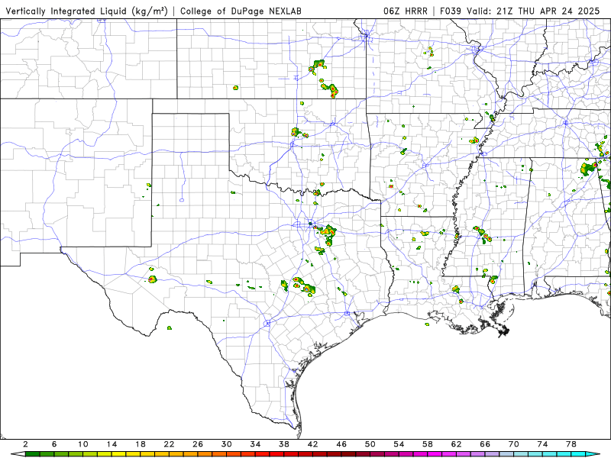Click the color bar label '6'
Screen dimensions: 611x458
tap(54, 444)
